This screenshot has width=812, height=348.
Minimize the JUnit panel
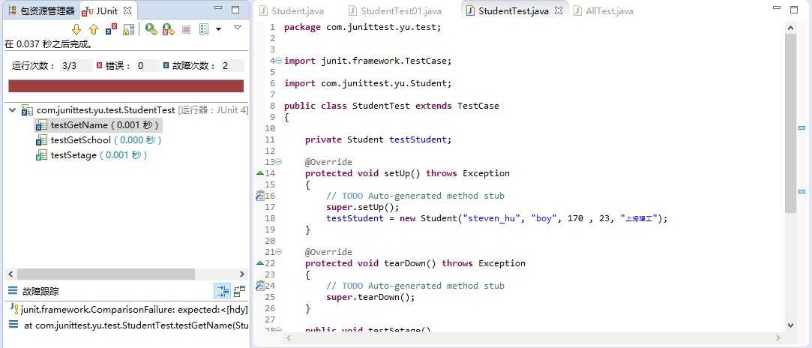coord(218,9)
